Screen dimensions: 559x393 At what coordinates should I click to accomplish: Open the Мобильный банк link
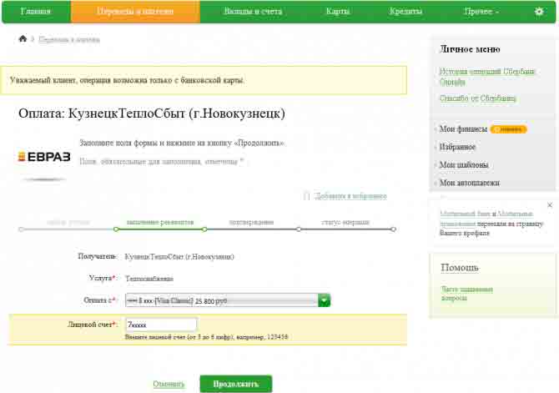pos(466,214)
